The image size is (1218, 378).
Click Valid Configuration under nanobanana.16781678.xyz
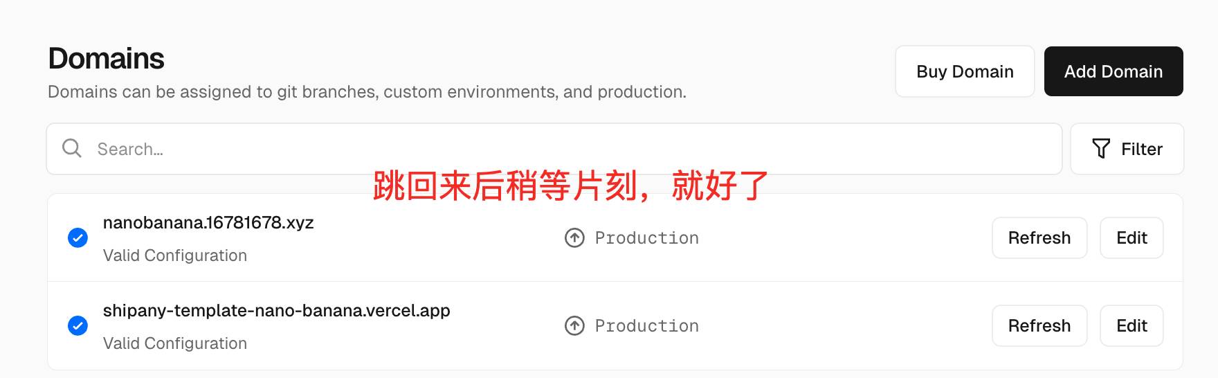[175, 255]
